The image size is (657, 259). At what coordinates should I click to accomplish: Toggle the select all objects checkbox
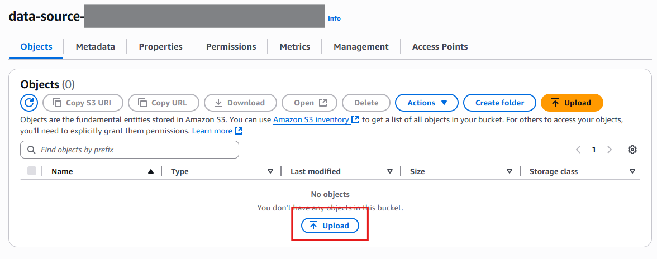click(32, 171)
